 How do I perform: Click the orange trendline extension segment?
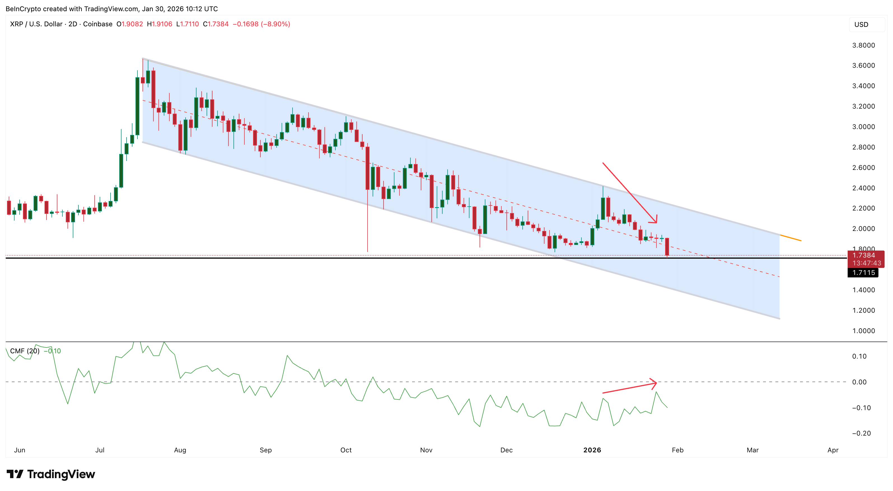click(790, 238)
